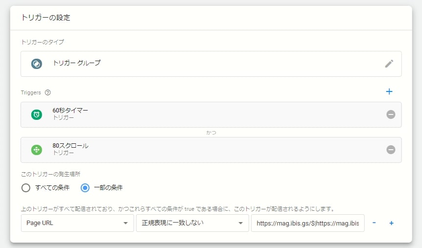Image resolution: width=422 pixels, height=248 pixels.
Task: Delete the Page URL condition row
Action: (374, 223)
